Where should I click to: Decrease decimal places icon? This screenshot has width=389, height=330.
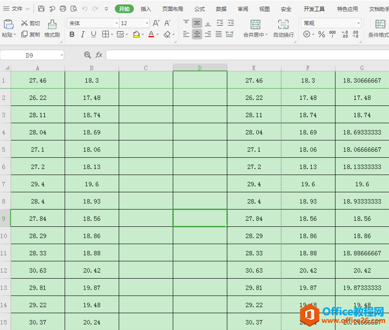tap(355, 34)
